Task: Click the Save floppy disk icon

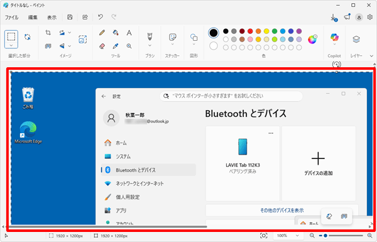Action: click(x=70, y=17)
